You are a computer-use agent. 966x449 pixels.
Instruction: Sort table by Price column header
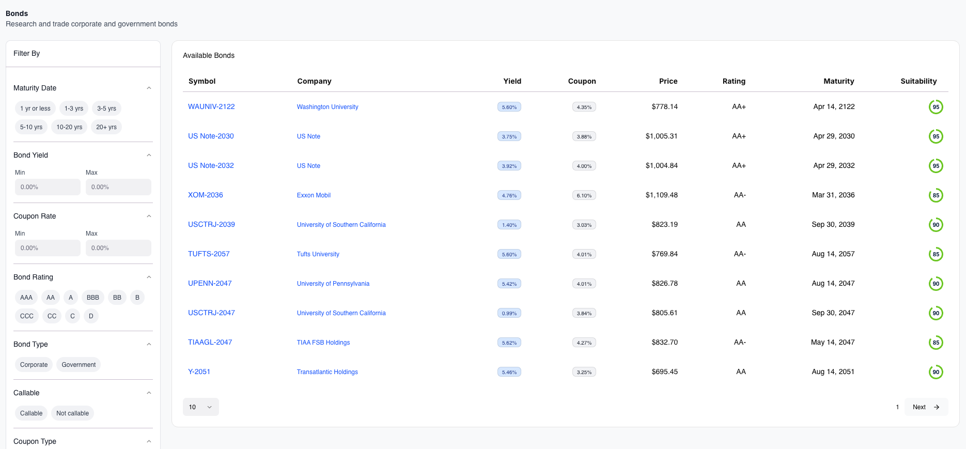click(668, 81)
